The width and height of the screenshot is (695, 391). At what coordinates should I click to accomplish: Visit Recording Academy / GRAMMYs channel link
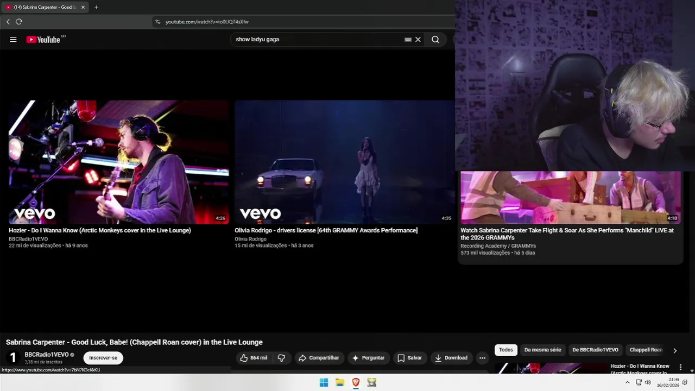pyautogui.click(x=498, y=246)
